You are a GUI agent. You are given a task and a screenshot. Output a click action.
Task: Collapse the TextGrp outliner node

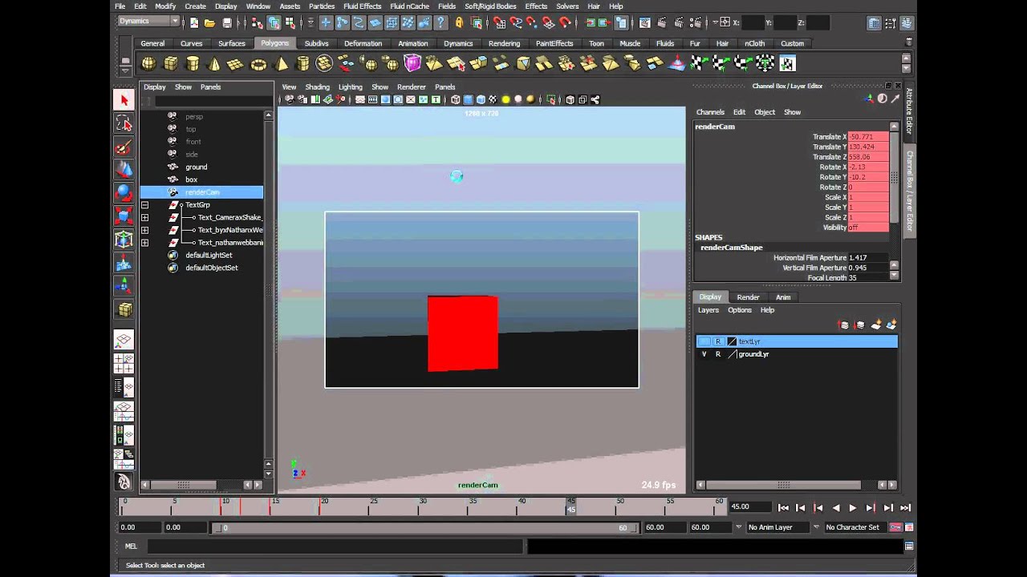click(144, 205)
